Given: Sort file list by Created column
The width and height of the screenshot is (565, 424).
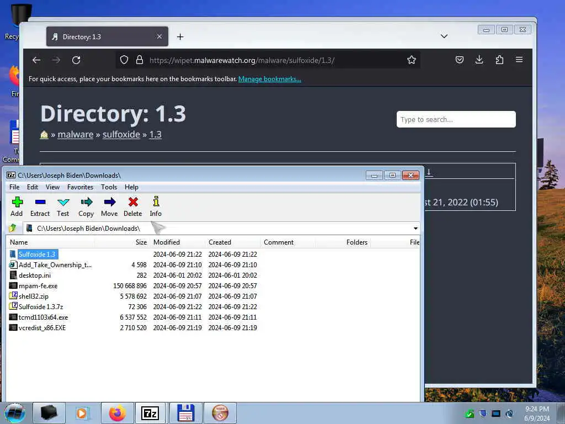Looking at the screenshot, I should [233, 242].
